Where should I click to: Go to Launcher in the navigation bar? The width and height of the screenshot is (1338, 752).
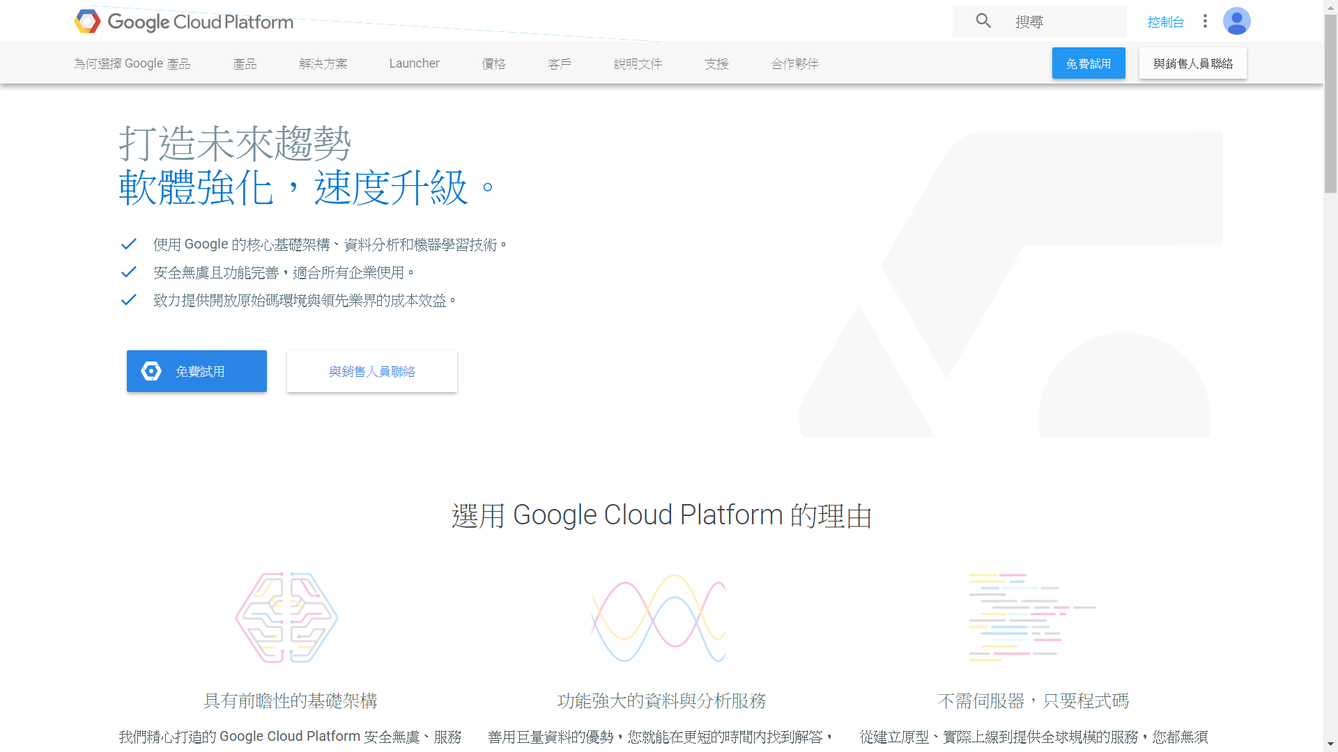coord(414,63)
